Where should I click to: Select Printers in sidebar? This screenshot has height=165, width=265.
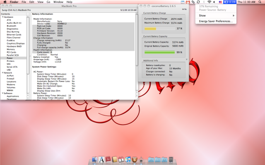point(10,61)
